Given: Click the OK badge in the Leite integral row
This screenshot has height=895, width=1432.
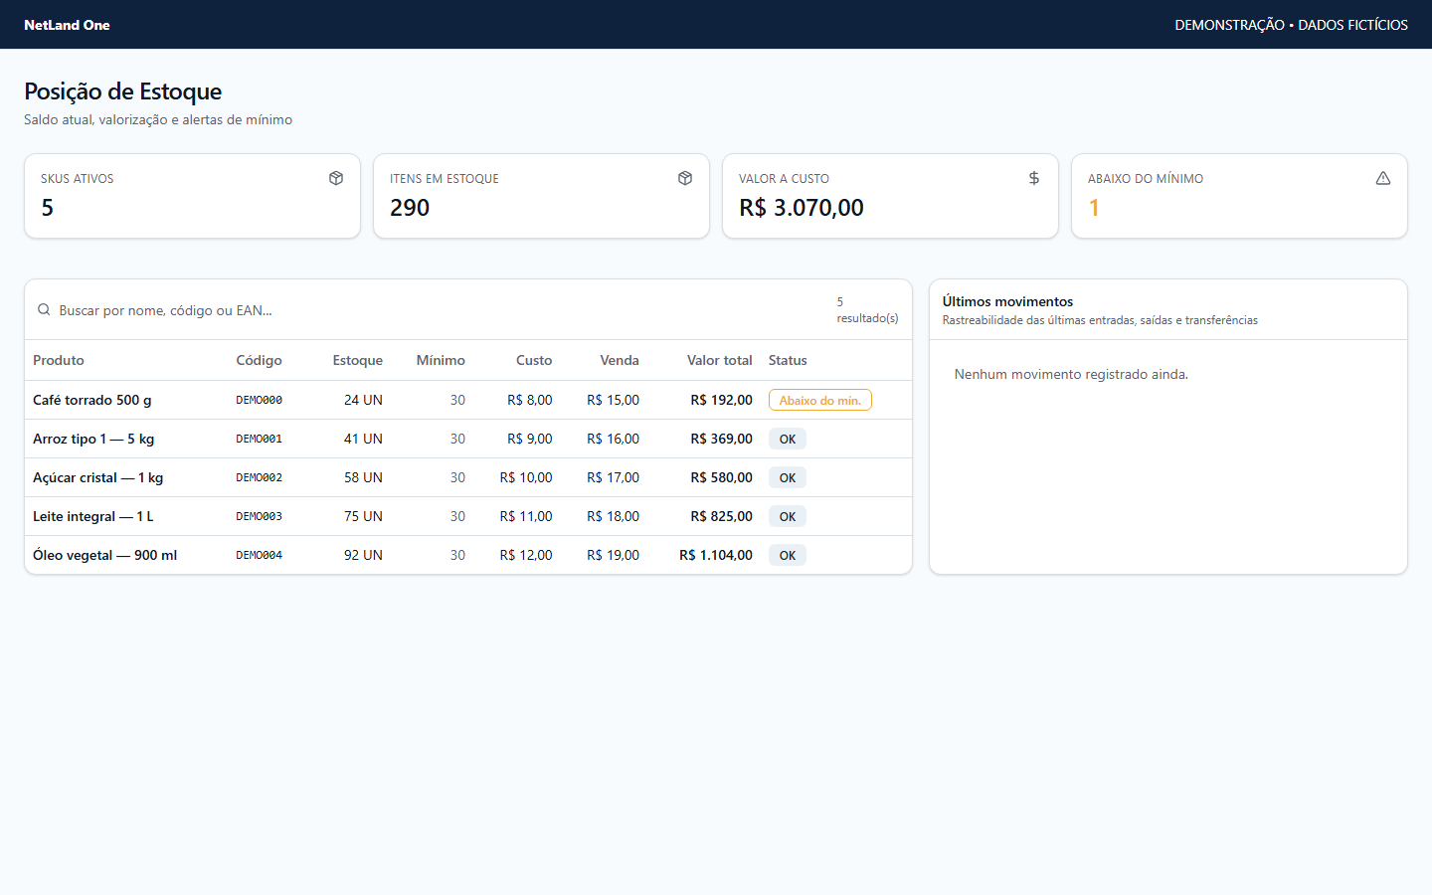Looking at the screenshot, I should (788, 516).
